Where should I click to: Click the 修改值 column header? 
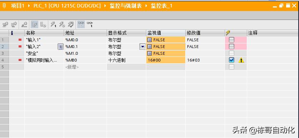(x=205, y=33)
